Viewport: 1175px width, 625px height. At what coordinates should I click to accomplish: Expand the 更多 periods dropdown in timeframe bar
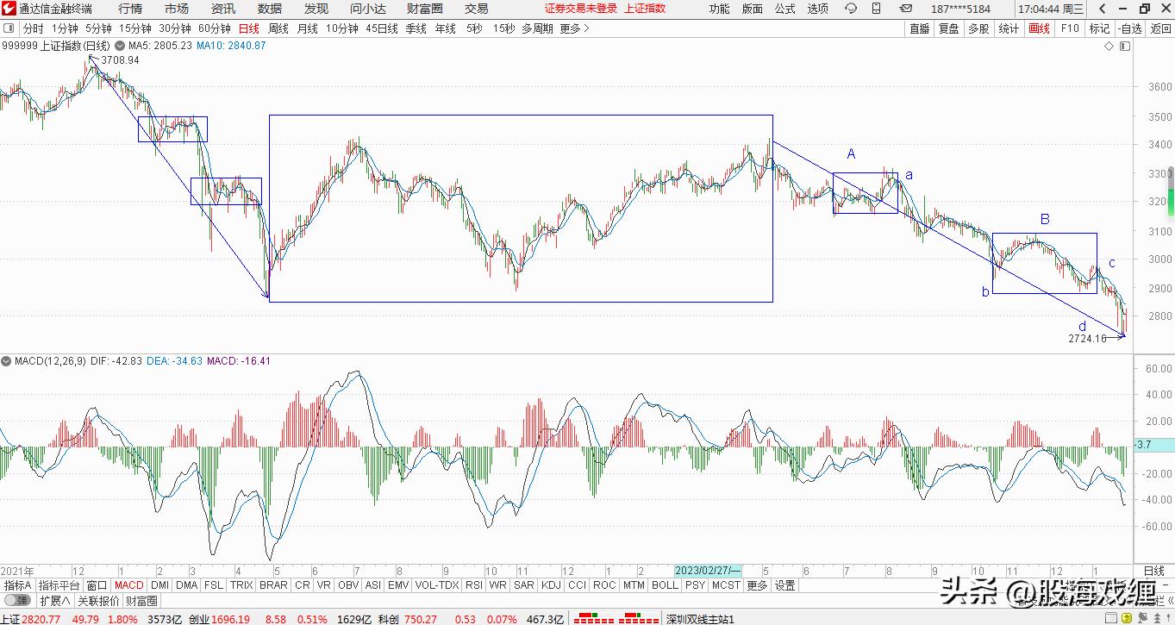click(574, 28)
